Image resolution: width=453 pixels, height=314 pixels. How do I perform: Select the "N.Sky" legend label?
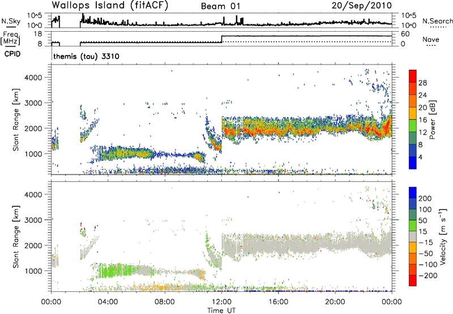pyautogui.click(x=11, y=21)
